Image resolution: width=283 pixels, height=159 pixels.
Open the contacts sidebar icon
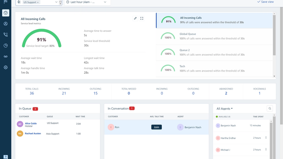(x=6, y=23)
